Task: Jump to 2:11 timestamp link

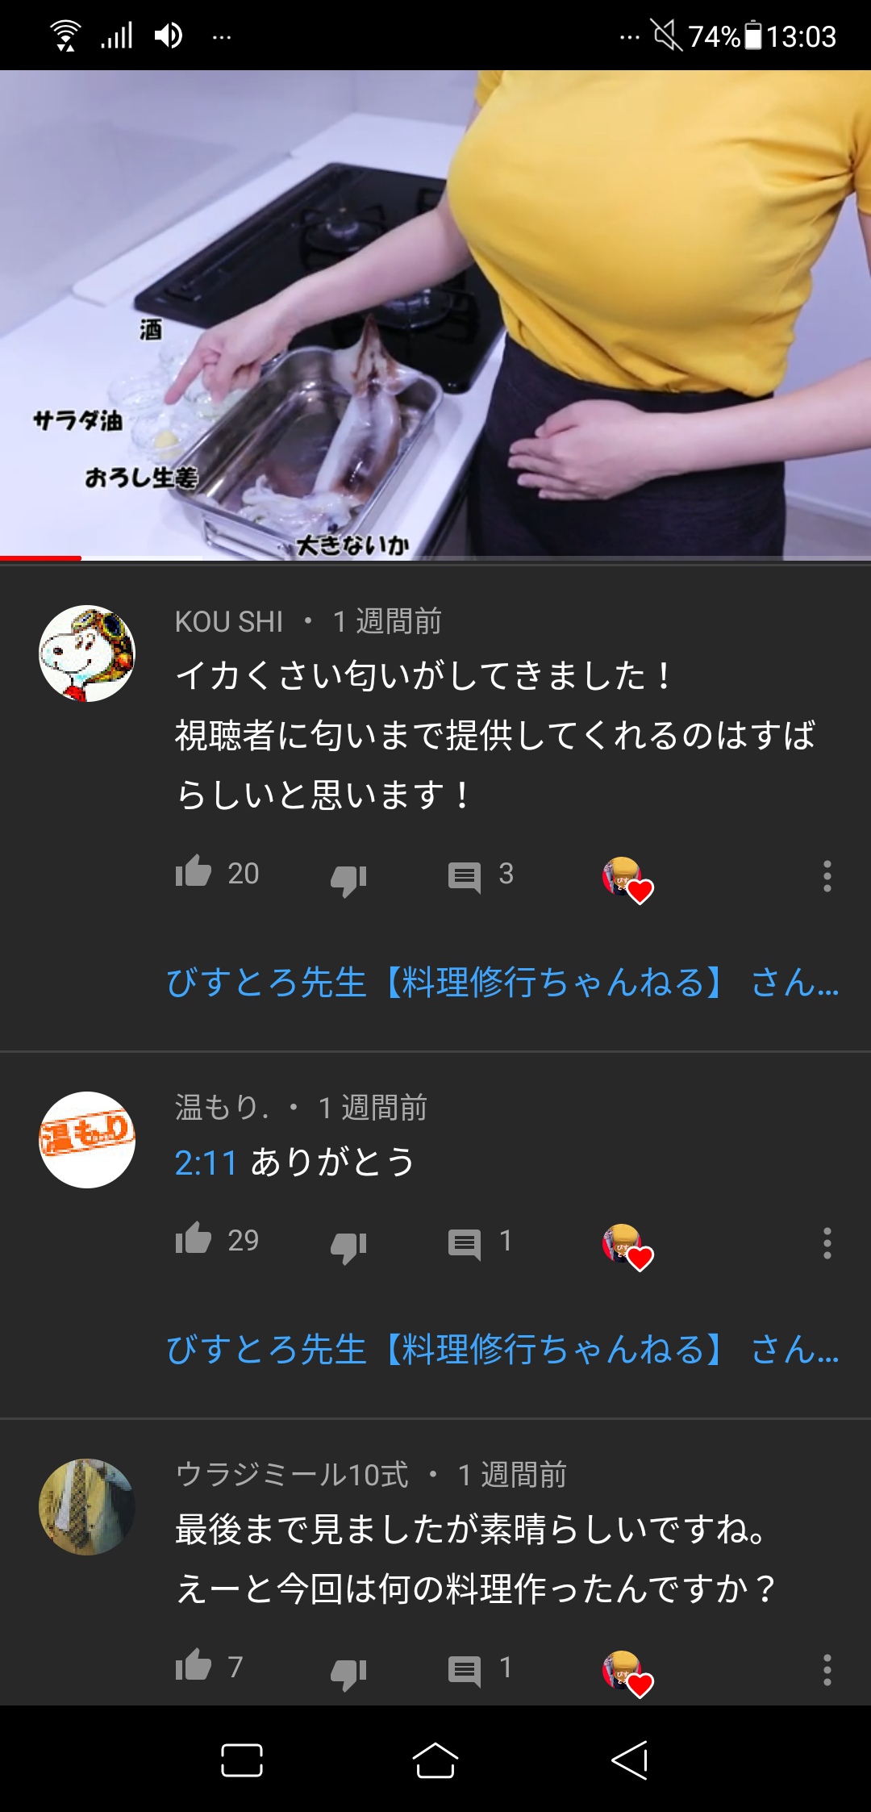Action: click(206, 1163)
